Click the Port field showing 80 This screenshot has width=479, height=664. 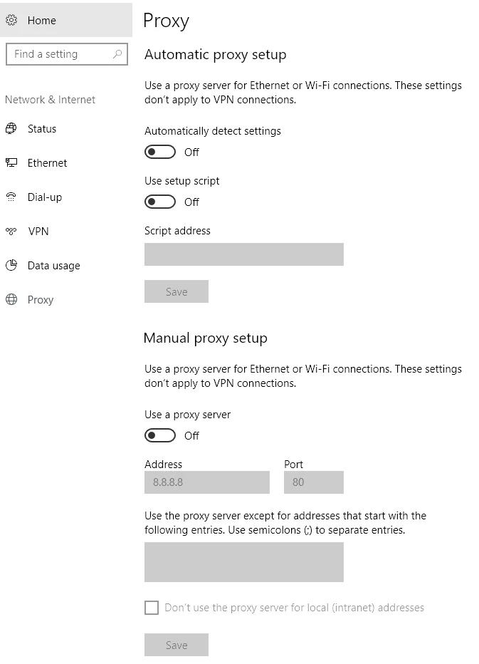[x=313, y=482]
